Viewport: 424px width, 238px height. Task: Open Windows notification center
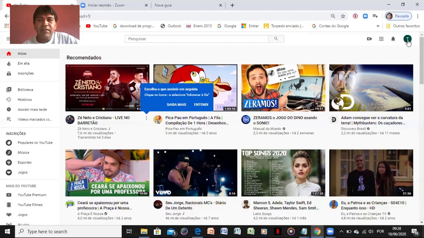tap(414, 231)
